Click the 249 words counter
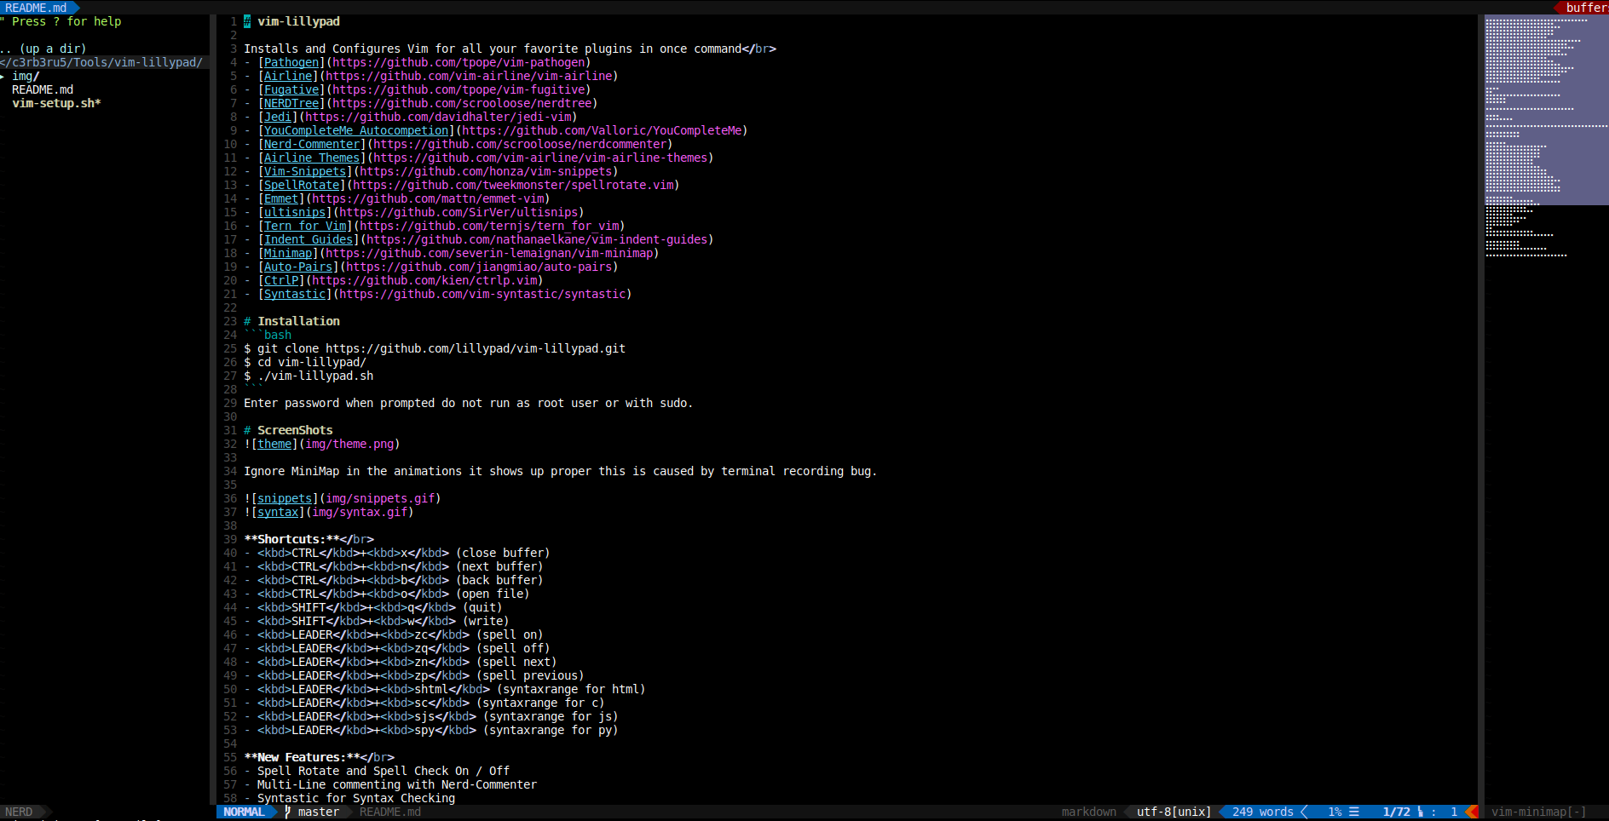The width and height of the screenshot is (1609, 821). click(x=1262, y=812)
